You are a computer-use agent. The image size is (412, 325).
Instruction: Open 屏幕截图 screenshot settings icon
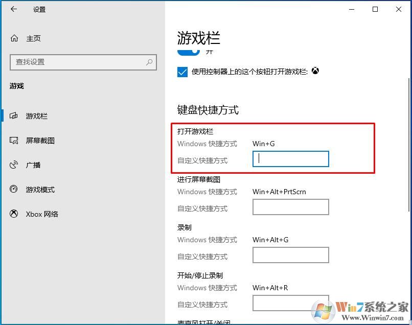(x=14, y=141)
